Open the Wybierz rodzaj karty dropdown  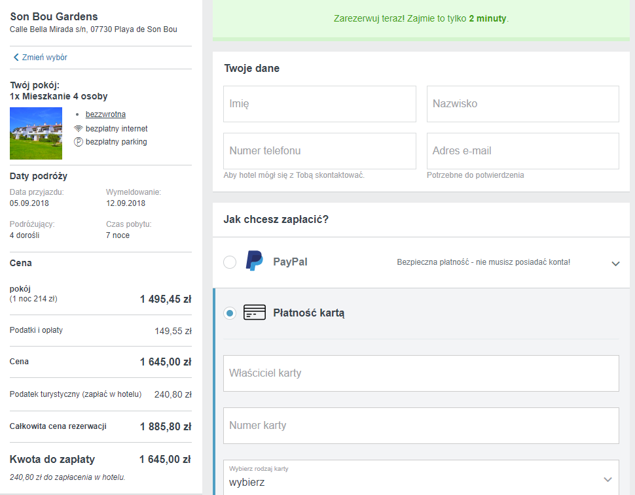click(421, 477)
